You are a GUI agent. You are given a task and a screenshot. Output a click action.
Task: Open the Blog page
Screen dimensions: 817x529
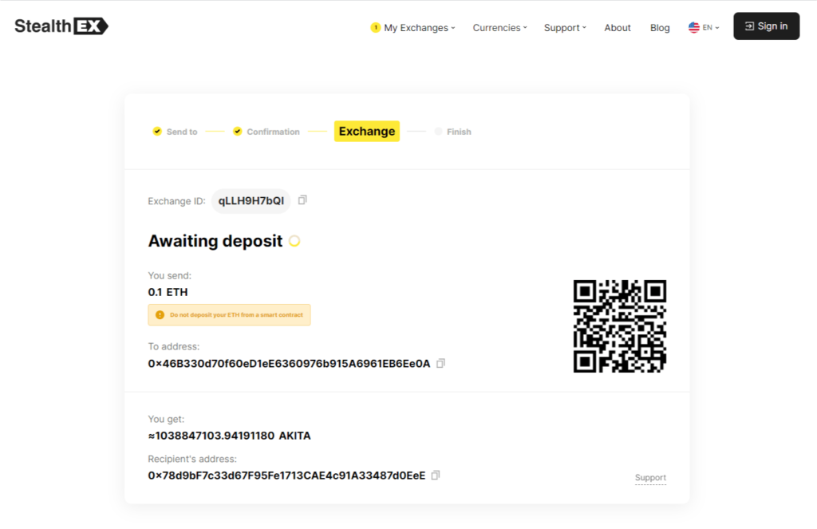(660, 28)
